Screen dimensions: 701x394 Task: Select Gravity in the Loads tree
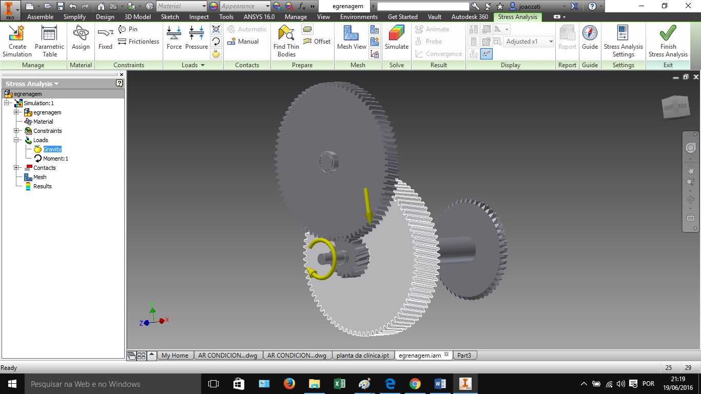[52, 149]
